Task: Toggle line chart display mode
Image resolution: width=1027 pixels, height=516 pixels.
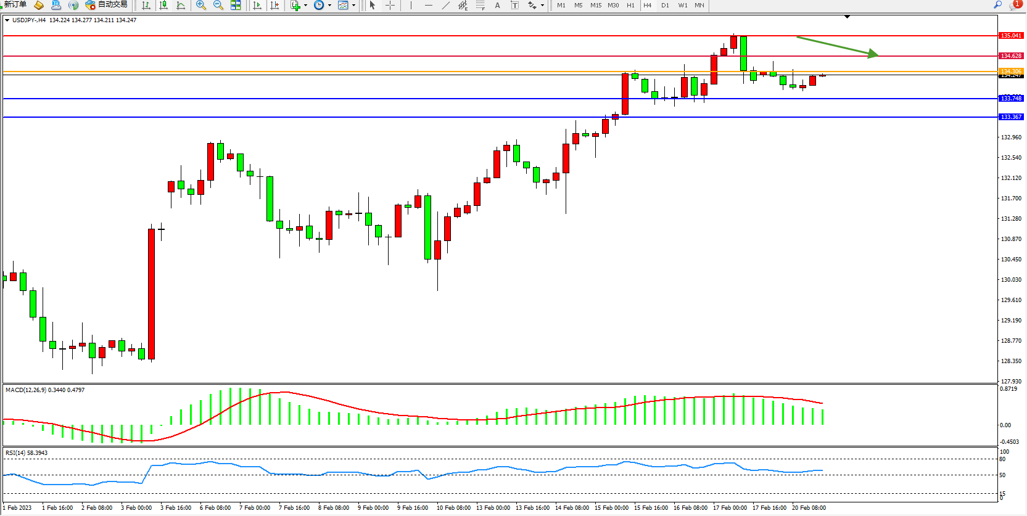Action: (181, 5)
